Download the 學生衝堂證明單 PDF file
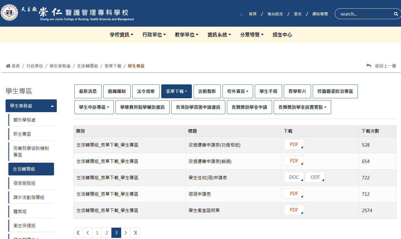401x239 pixels. (294, 210)
